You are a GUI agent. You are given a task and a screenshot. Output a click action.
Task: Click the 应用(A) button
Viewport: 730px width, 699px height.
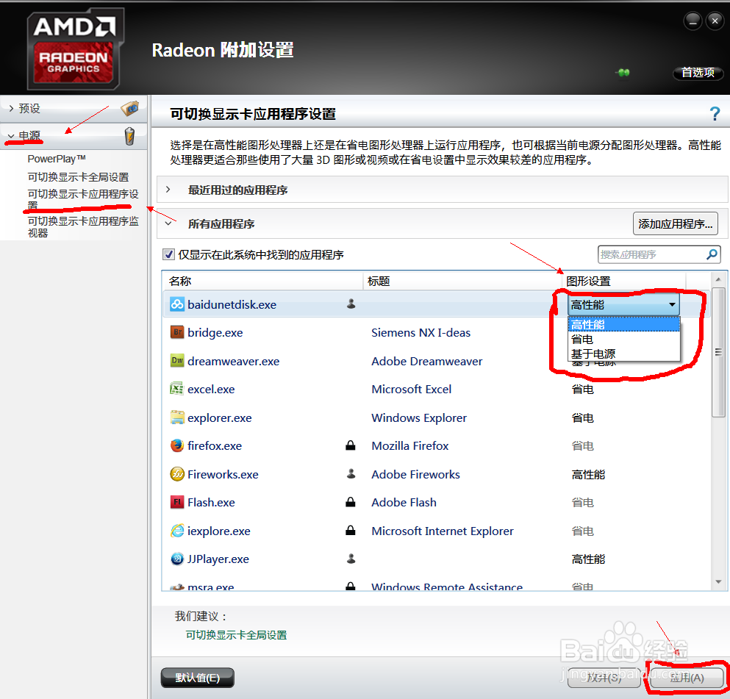(x=687, y=678)
